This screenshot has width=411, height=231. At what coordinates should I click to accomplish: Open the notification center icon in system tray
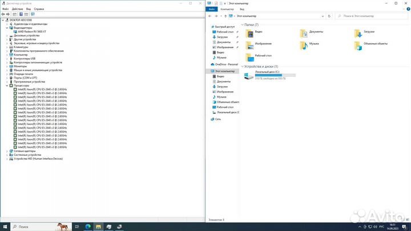[404, 227]
